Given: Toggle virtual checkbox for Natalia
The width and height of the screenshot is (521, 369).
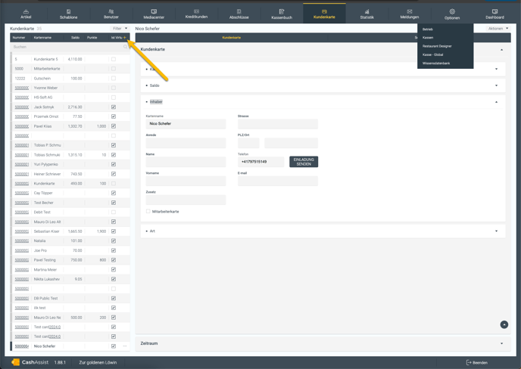Looking at the screenshot, I should pos(114,240).
